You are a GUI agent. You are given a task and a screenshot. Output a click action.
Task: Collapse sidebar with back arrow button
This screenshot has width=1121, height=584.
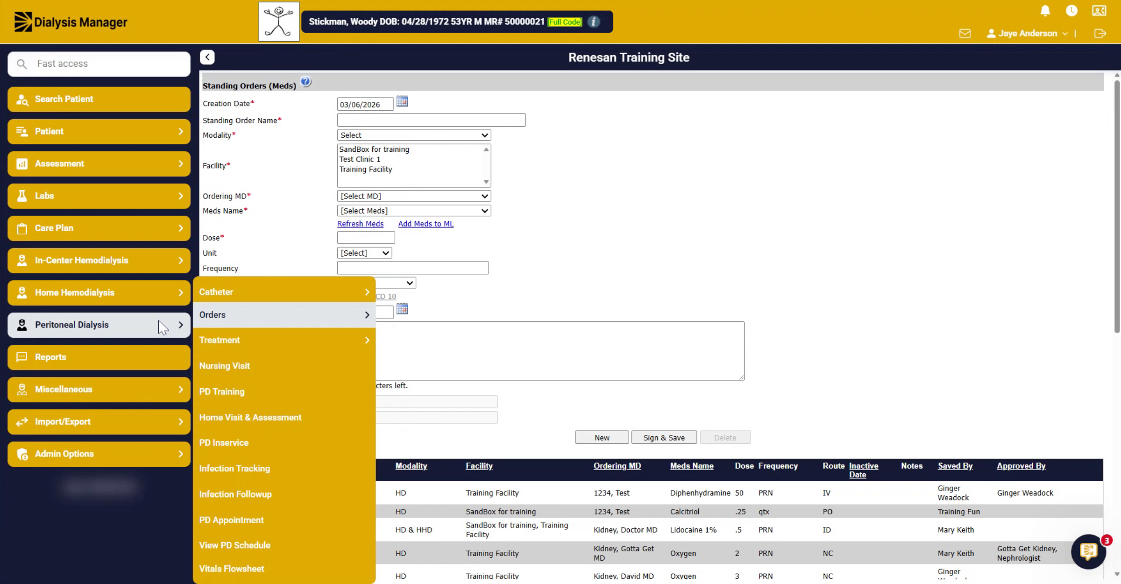(x=207, y=57)
